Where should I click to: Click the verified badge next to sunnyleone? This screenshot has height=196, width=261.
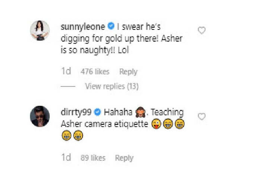tap(111, 26)
